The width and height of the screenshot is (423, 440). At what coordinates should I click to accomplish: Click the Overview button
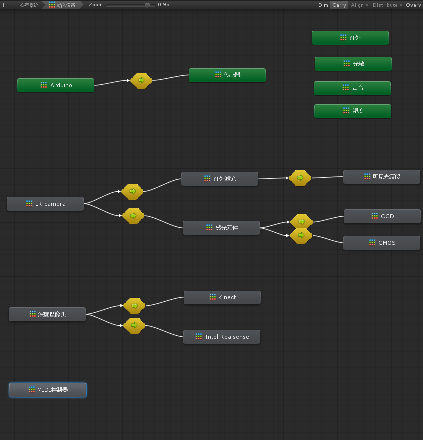pyautogui.click(x=414, y=5)
